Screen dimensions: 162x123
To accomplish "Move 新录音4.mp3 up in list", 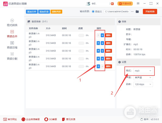I will click(x=98, y=59).
